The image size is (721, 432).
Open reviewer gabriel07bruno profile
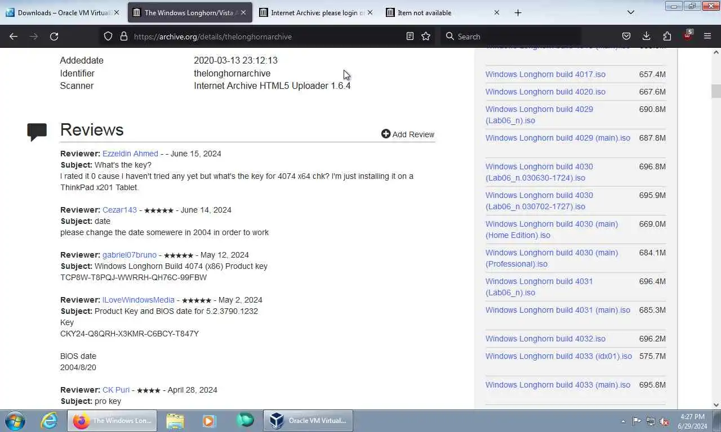130,255
